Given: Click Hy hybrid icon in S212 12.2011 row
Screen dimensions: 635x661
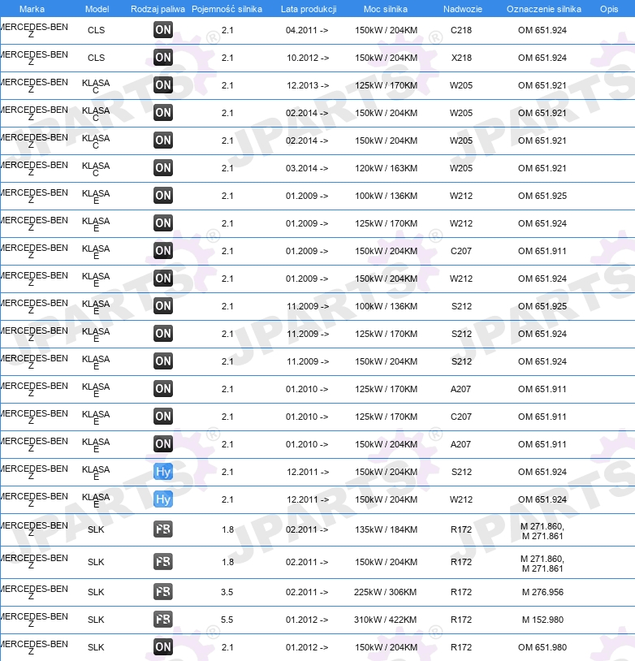Looking at the screenshot, I should pyautogui.click(x=162, y=472).
